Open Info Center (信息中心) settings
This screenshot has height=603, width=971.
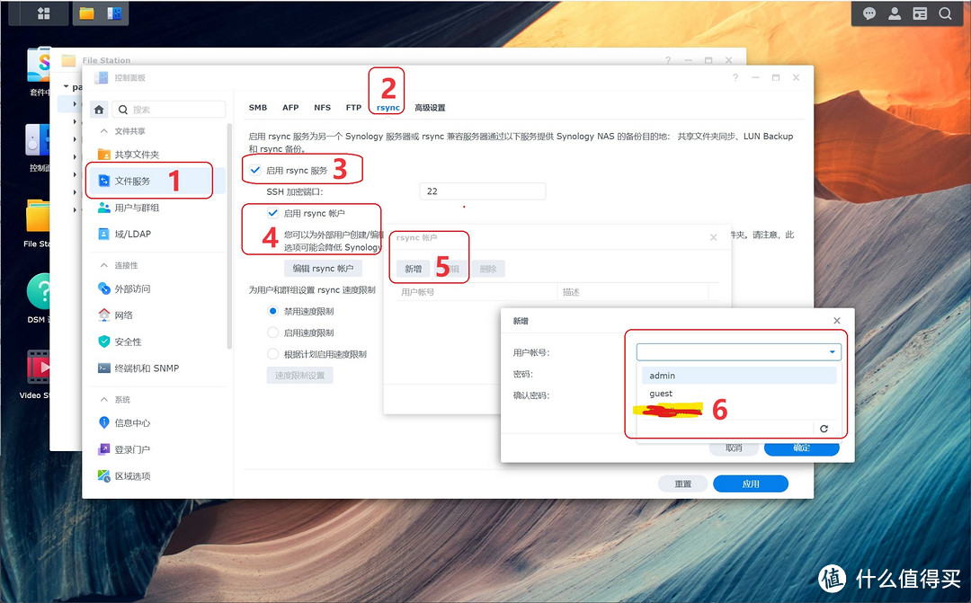point(124,423)
